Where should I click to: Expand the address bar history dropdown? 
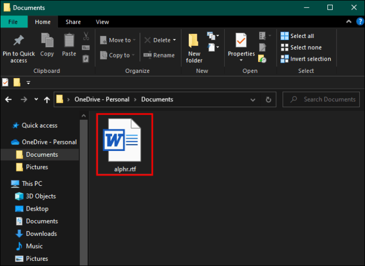click(252, 100)
